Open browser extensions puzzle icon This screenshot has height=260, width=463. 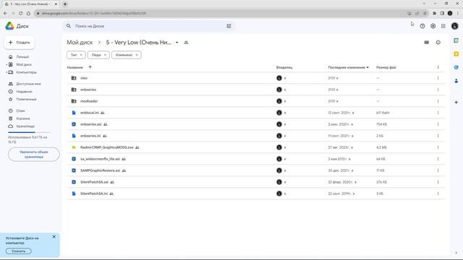coord(434,13)
